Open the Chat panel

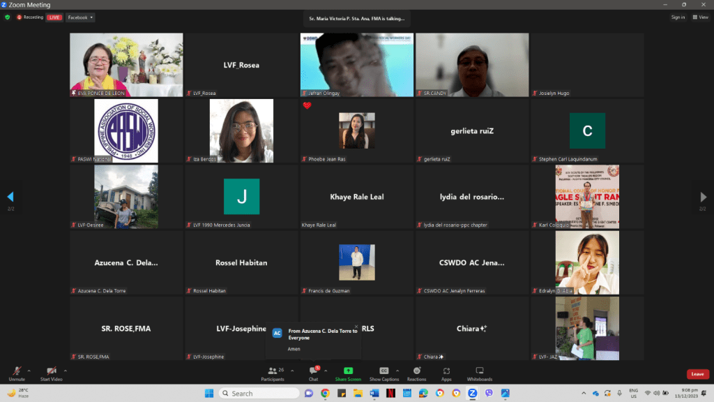click(x=313, y=372)
